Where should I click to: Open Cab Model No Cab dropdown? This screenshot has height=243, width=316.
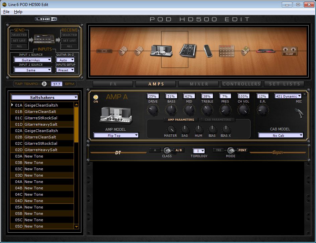point(281,135)
